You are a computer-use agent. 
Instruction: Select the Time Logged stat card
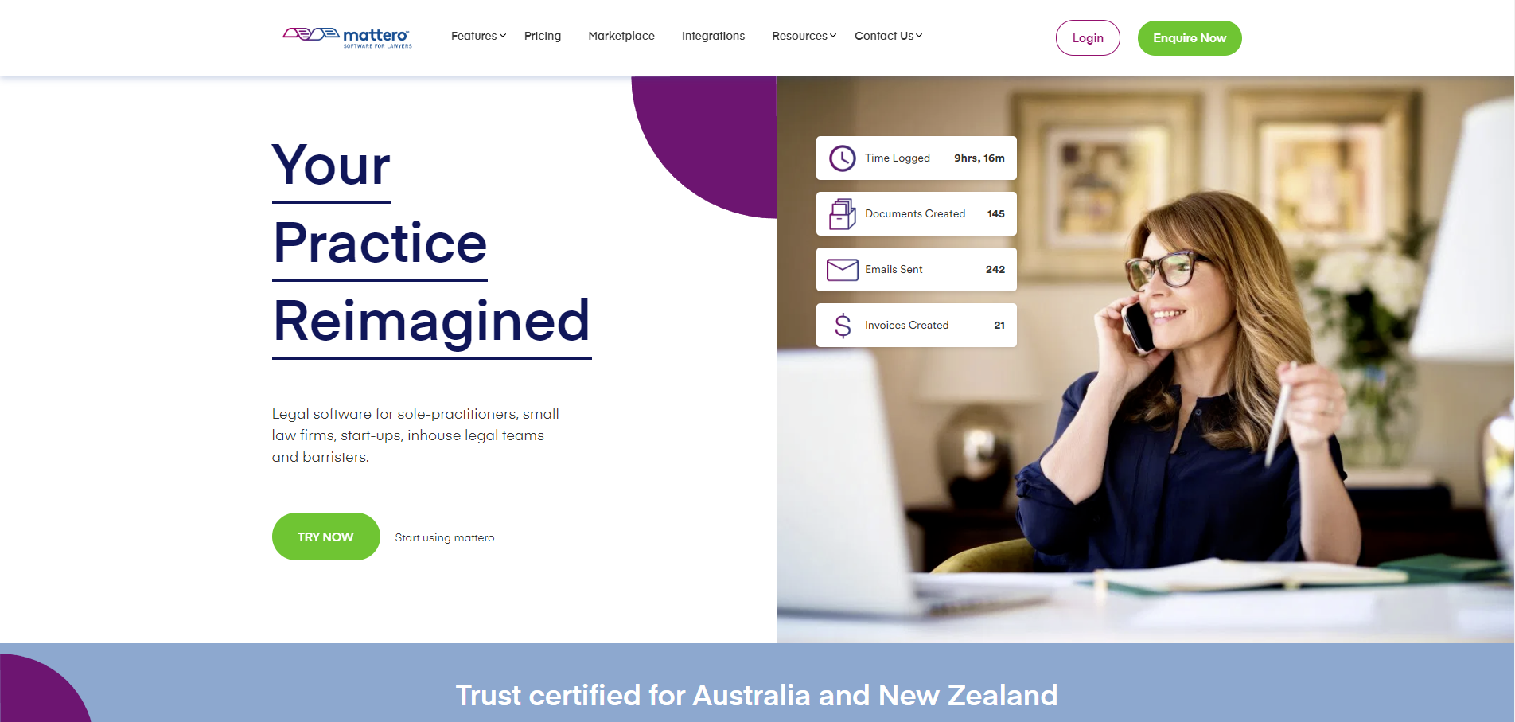coord(917,158)
